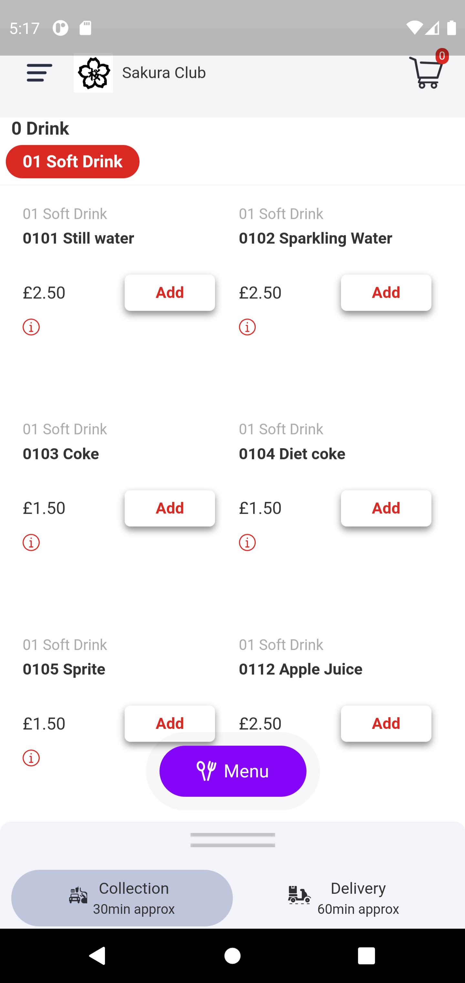The width and height of the screenshot is (465, 983).
Task: Tap the Android home navigation button
Action: click(232, 956)
